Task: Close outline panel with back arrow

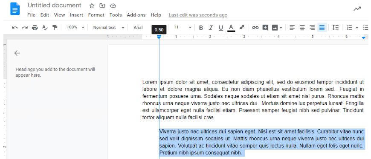Action: tap(17, 53)
